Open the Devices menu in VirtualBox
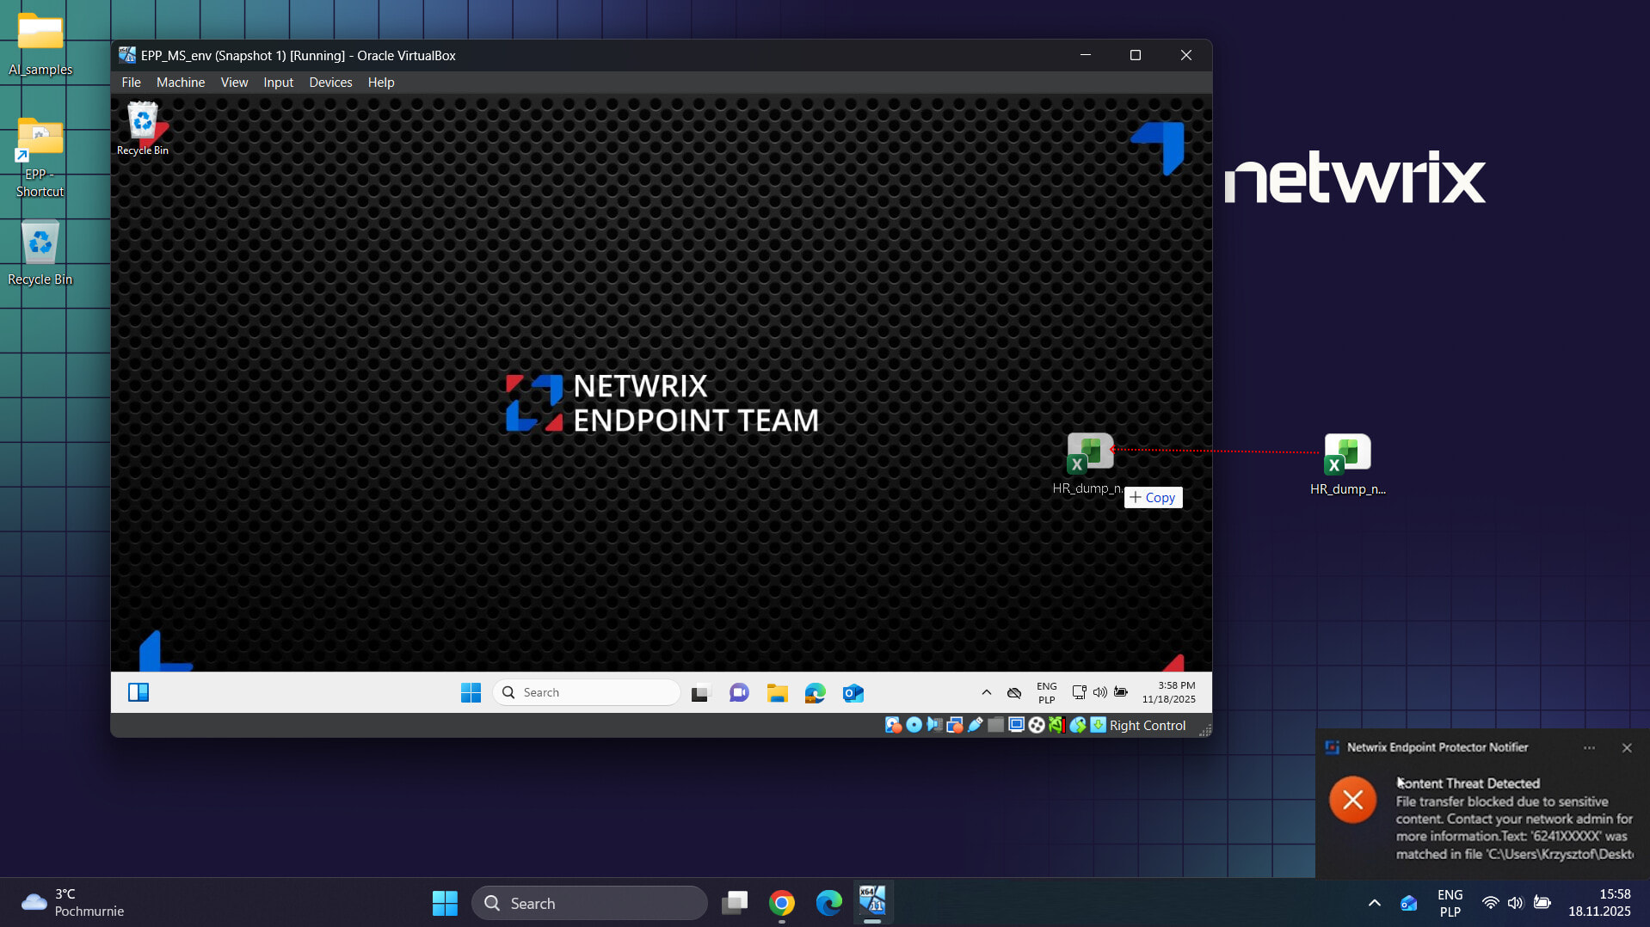 tap(330, 83)
